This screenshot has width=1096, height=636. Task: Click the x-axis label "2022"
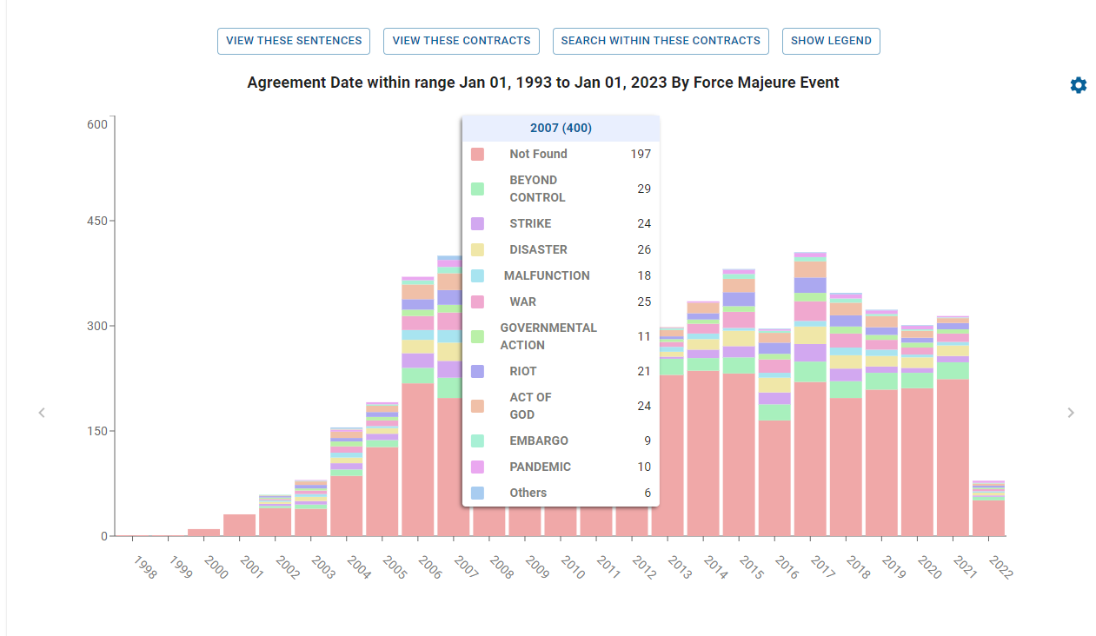click(1000, 567)
